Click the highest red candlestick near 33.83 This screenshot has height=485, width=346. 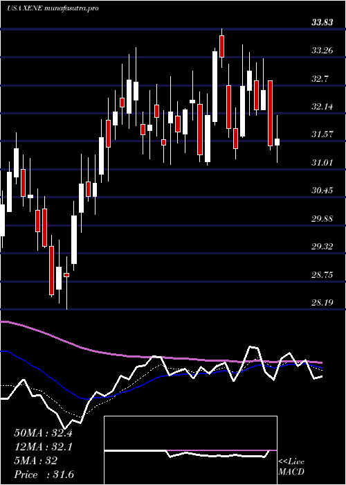(221, 46)
